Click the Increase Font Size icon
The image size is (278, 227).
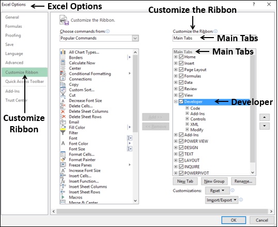click(63, 170)
